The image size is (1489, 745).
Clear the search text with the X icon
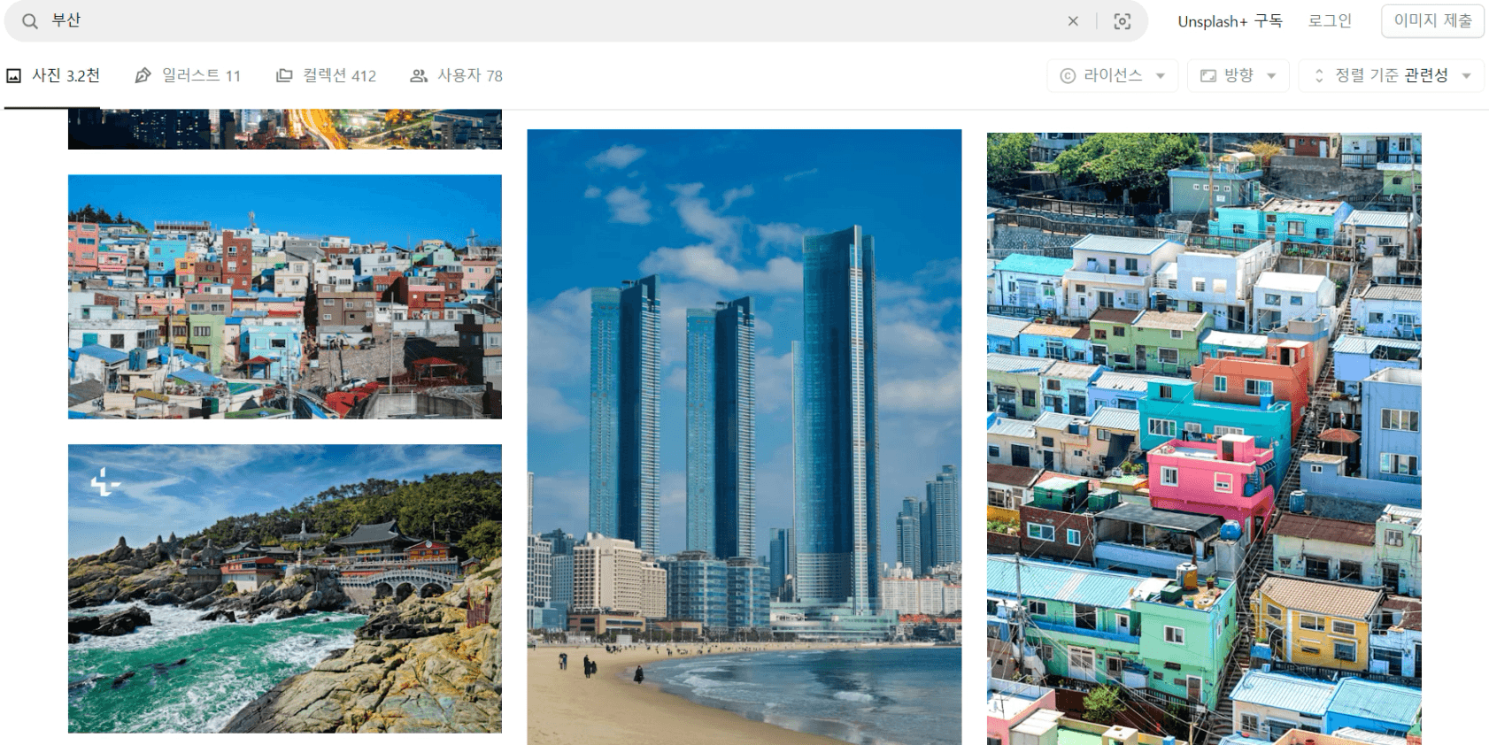1073,21
